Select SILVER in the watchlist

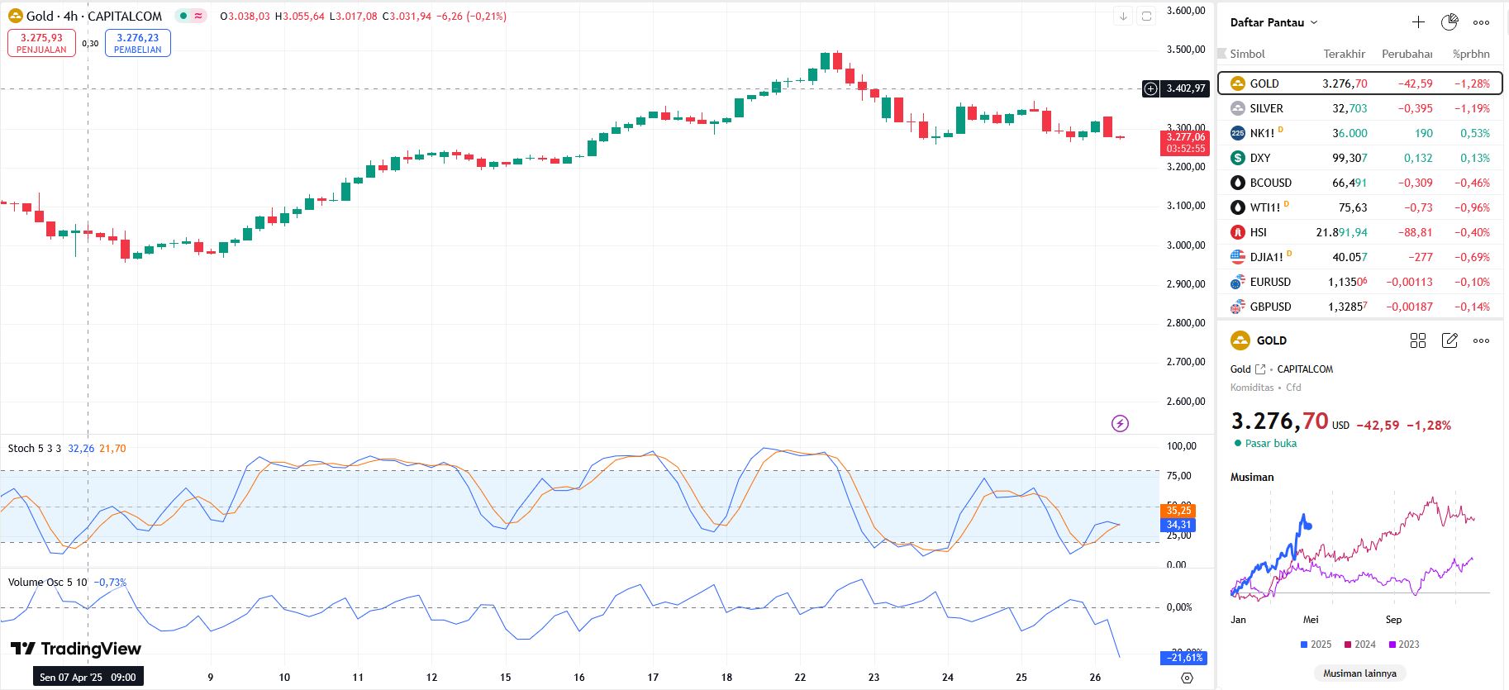pyautogui.click(x=1266, y=108)
